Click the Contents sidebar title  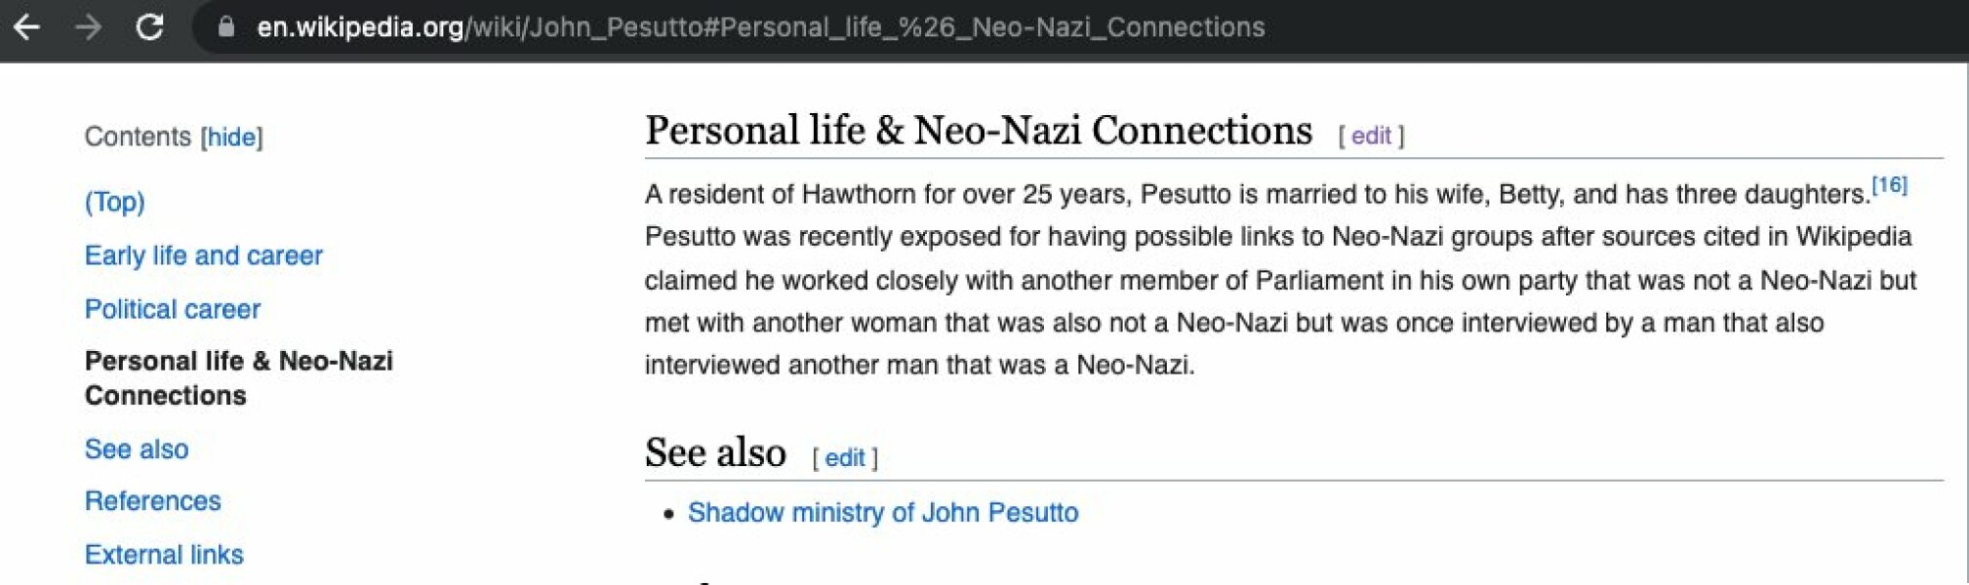click(x=138, y=137)
